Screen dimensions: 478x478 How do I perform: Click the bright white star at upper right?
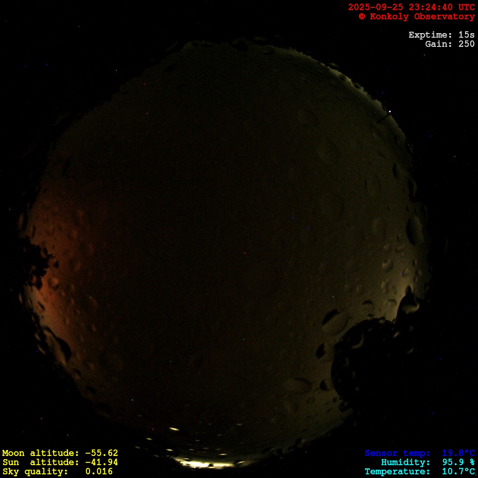390,111
